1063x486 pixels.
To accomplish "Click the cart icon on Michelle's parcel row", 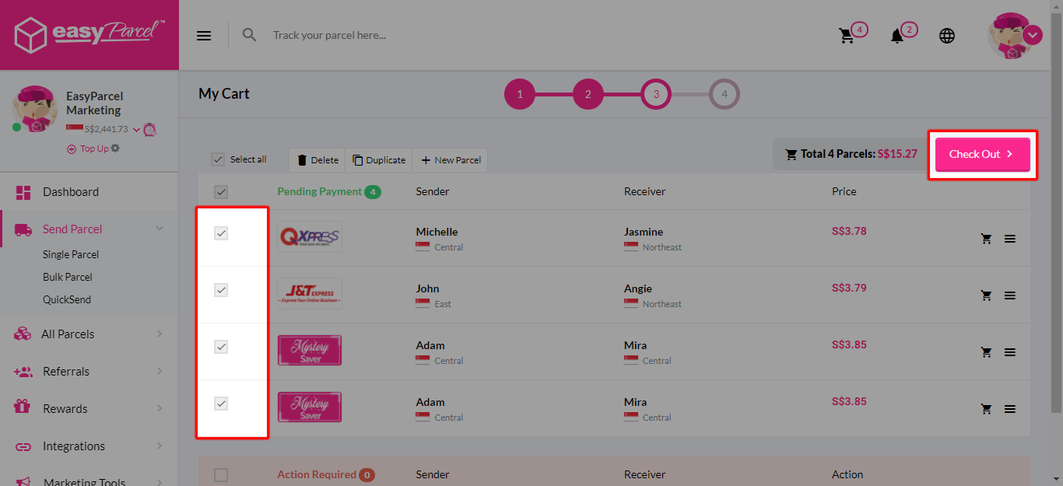I will [986, 239].
